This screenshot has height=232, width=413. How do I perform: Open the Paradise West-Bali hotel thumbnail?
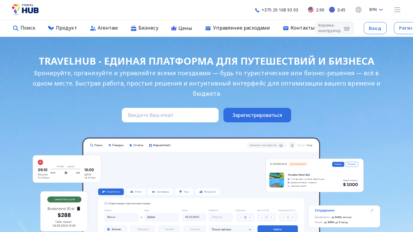(277, 180)
